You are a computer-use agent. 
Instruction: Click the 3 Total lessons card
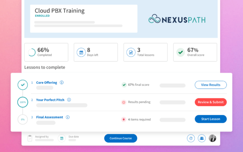point(145,52)
